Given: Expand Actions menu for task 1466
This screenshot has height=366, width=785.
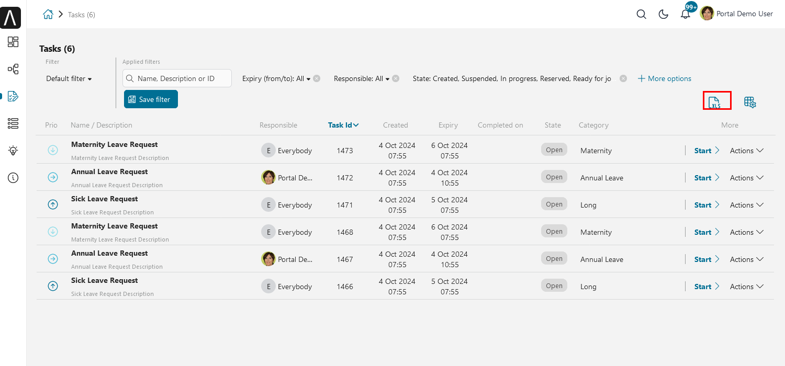Looking at the screenshot, I should coord(747,287).
